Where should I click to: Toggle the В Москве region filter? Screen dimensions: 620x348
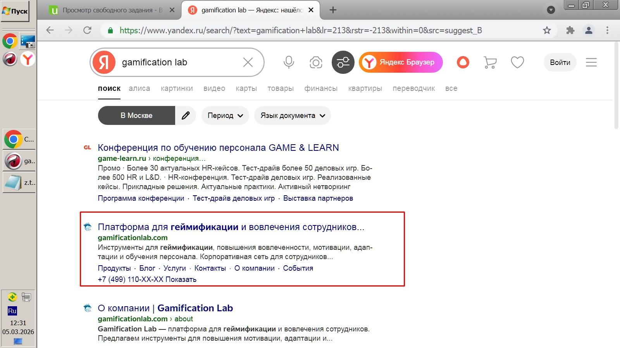136,116
